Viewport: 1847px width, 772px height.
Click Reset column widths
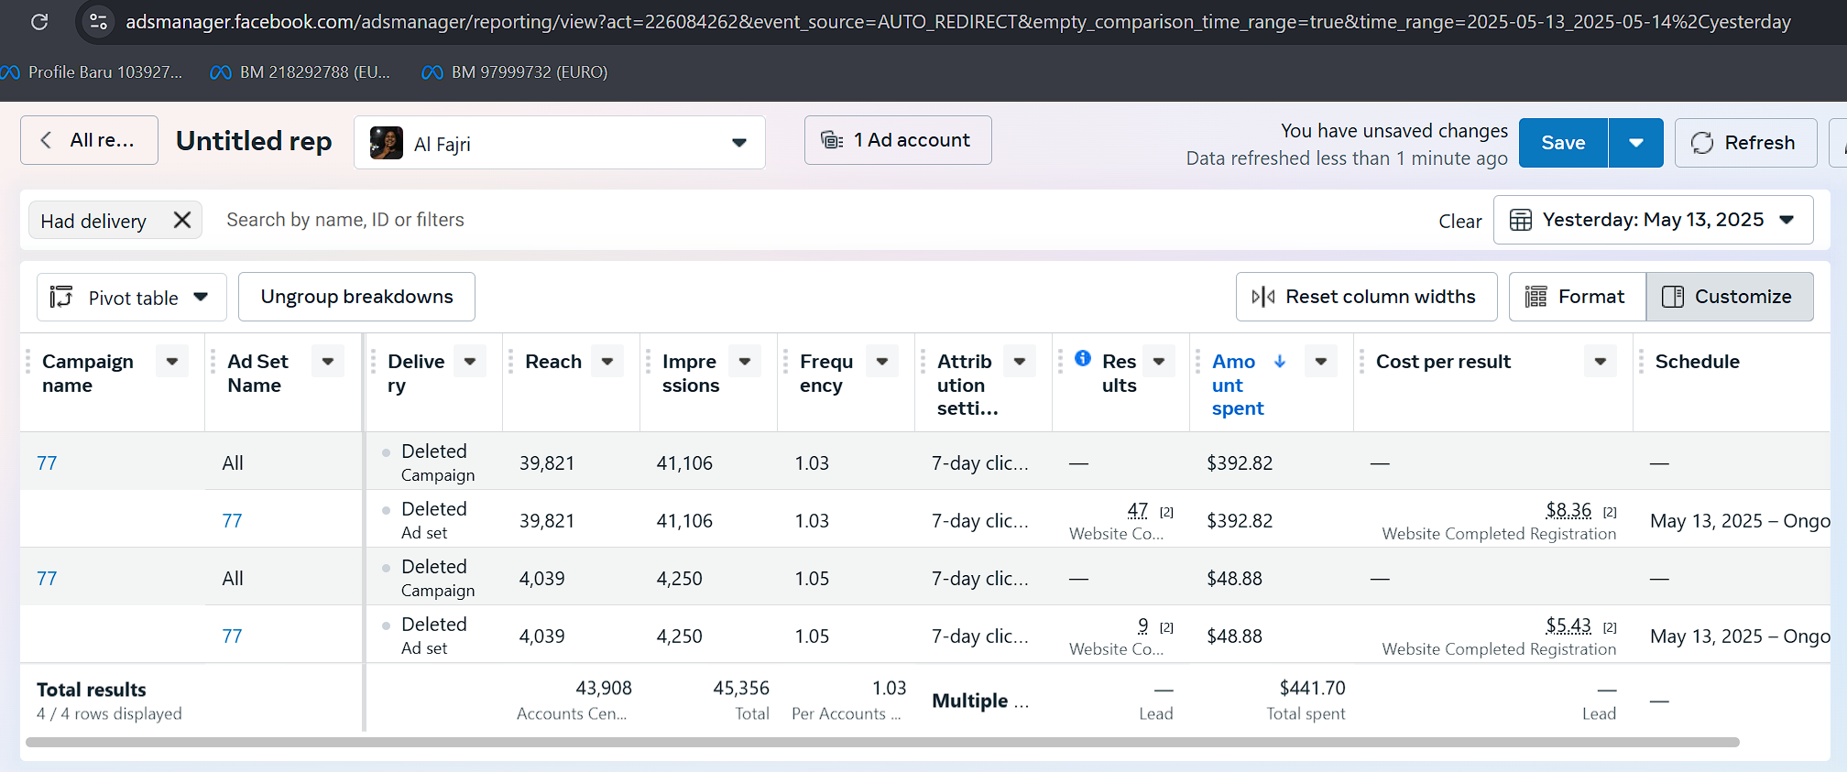pyautogui.click(x=1366, y=297)
